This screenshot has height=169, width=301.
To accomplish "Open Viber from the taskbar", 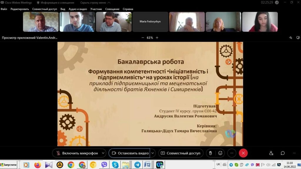I will [x=104, y=165].
